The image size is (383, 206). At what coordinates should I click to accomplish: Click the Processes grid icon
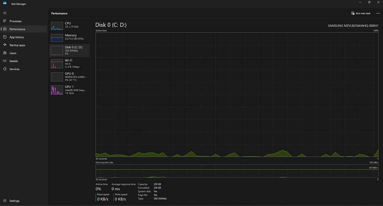pos(5,21)
